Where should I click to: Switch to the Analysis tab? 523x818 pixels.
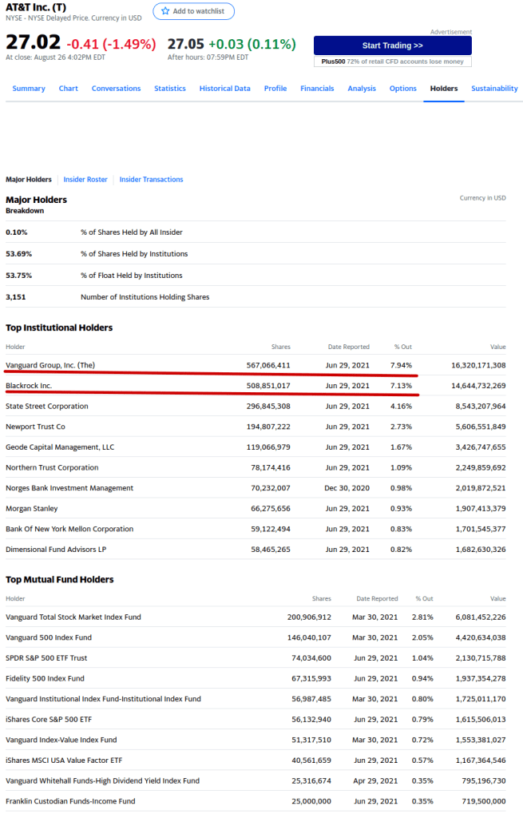(362, 89)
